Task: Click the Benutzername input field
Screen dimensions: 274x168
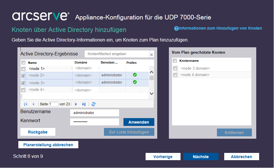Action: coord(95,113)
